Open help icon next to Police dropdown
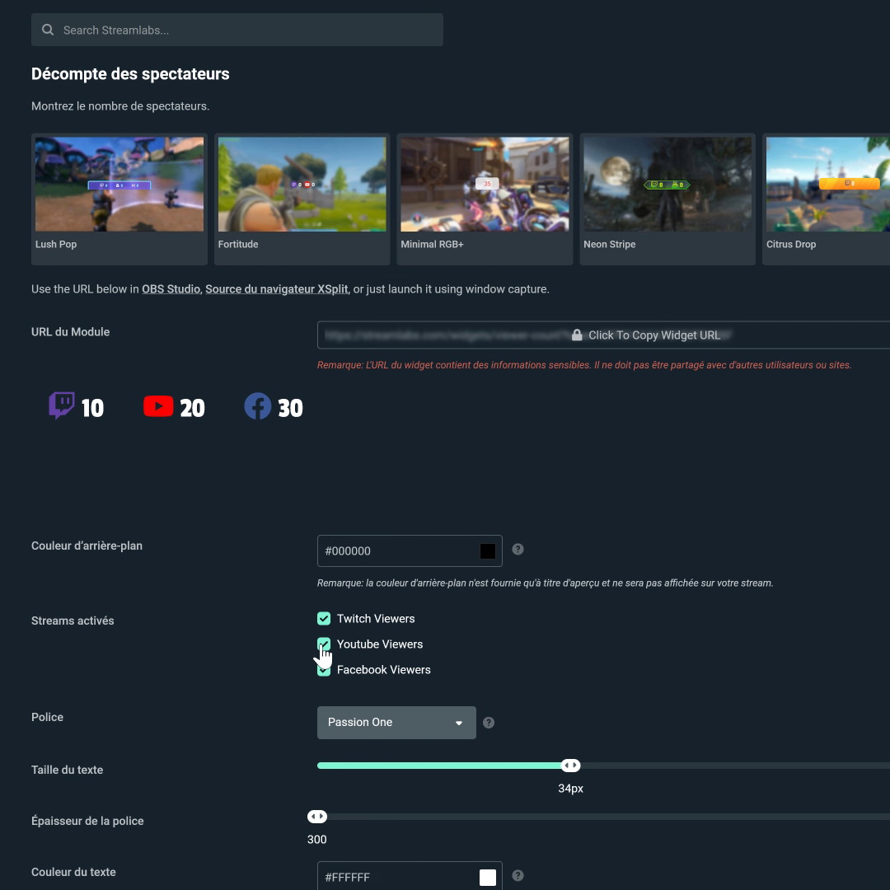Image resolution: width=890 pixels, height=890 pixels. 488,722
